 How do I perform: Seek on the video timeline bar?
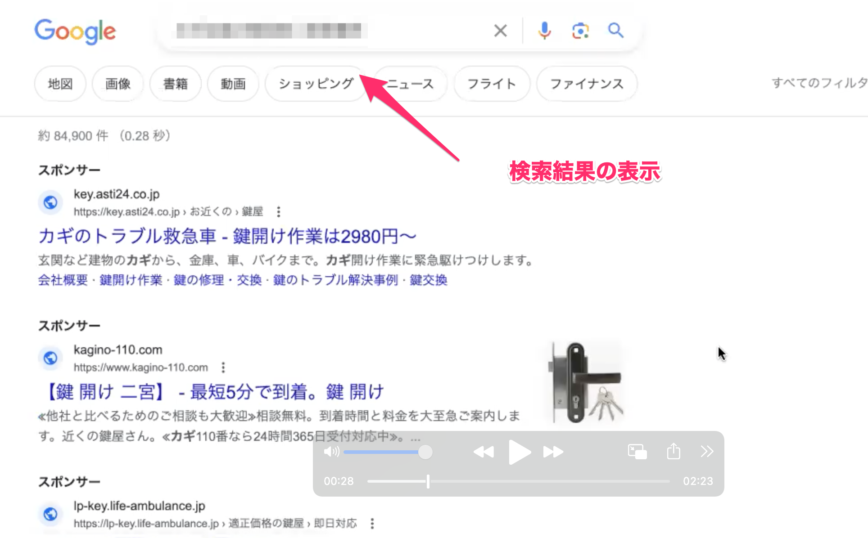coord(519,481)
